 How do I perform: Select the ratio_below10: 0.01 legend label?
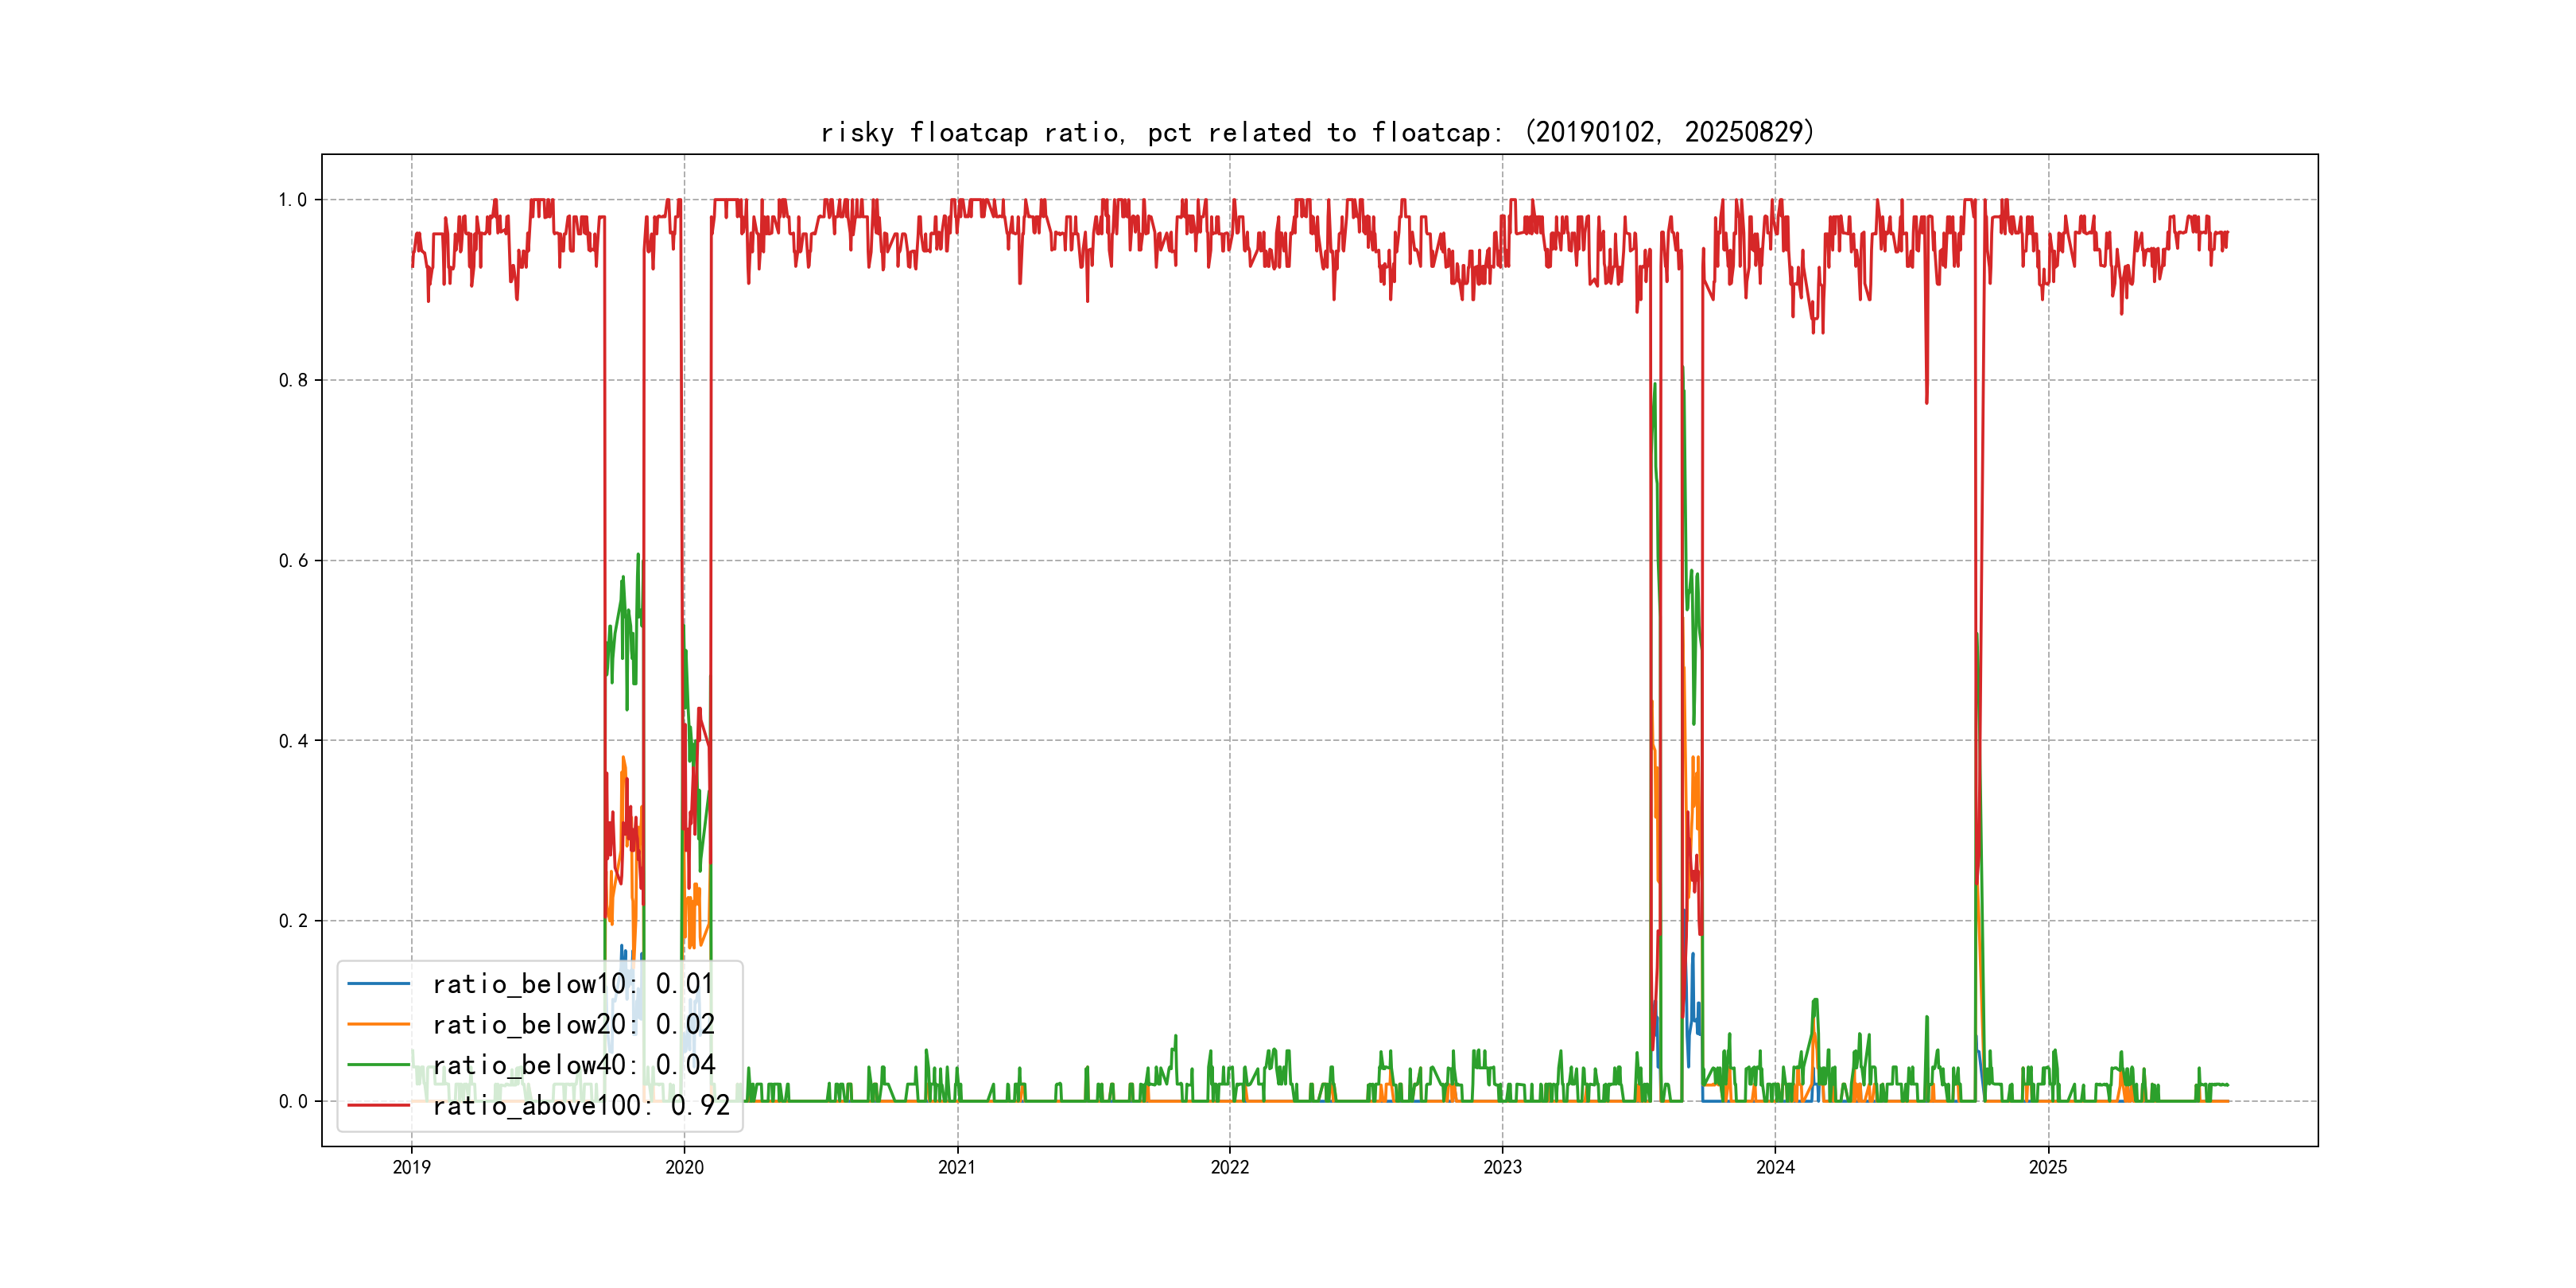coord(573,984)
